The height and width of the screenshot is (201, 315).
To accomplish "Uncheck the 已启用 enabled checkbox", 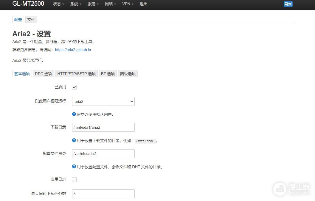I will point(75,87).
